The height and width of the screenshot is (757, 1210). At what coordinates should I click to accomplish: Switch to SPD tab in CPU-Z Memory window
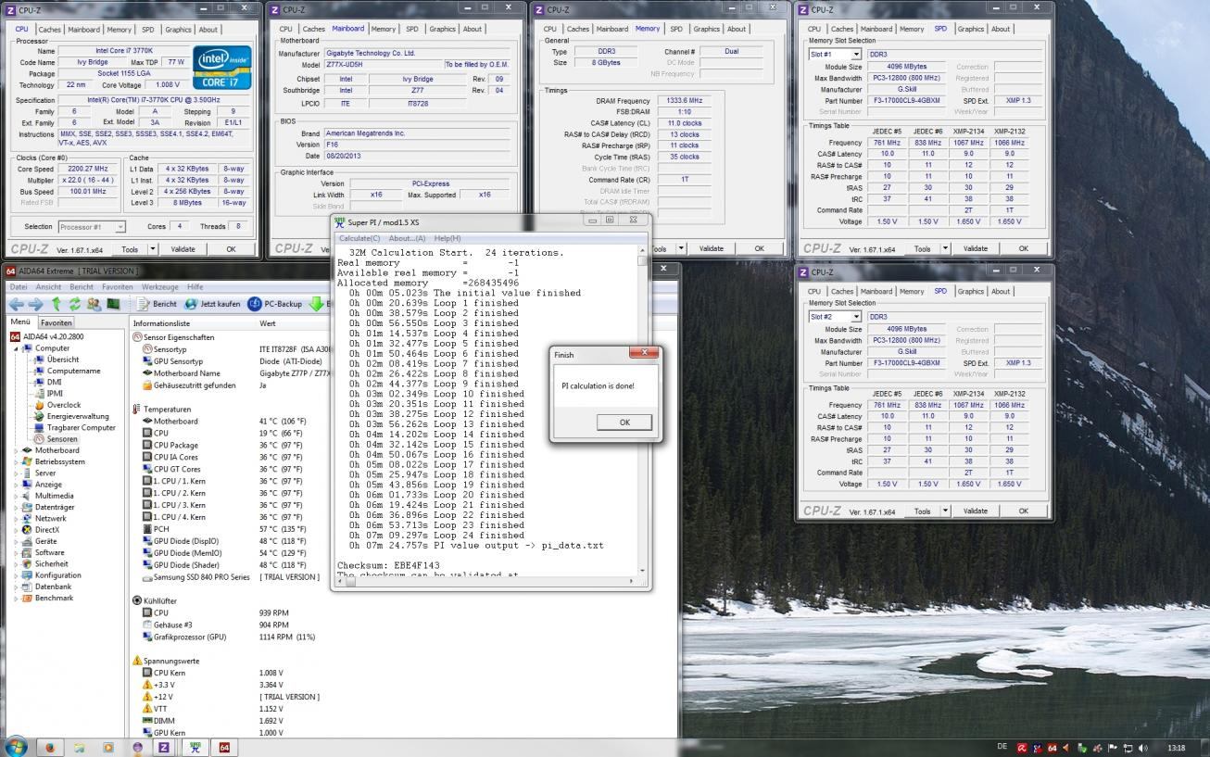point(676,29)
